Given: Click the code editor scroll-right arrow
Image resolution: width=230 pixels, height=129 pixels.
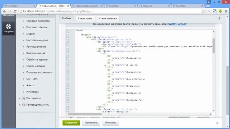Looking at the screenshot, I should [211, 114].
